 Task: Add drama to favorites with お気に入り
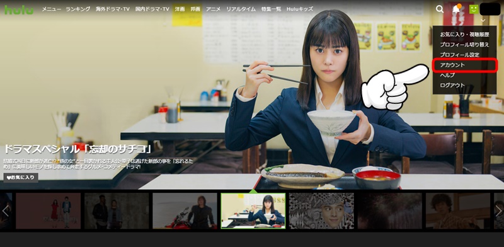pos(21,178)
